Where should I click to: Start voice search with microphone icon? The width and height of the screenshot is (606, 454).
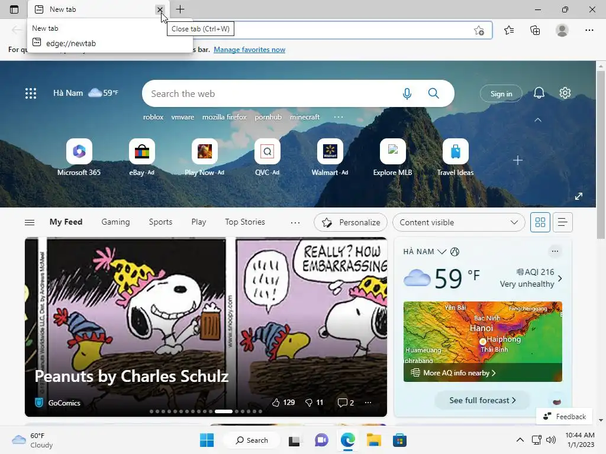407,93
